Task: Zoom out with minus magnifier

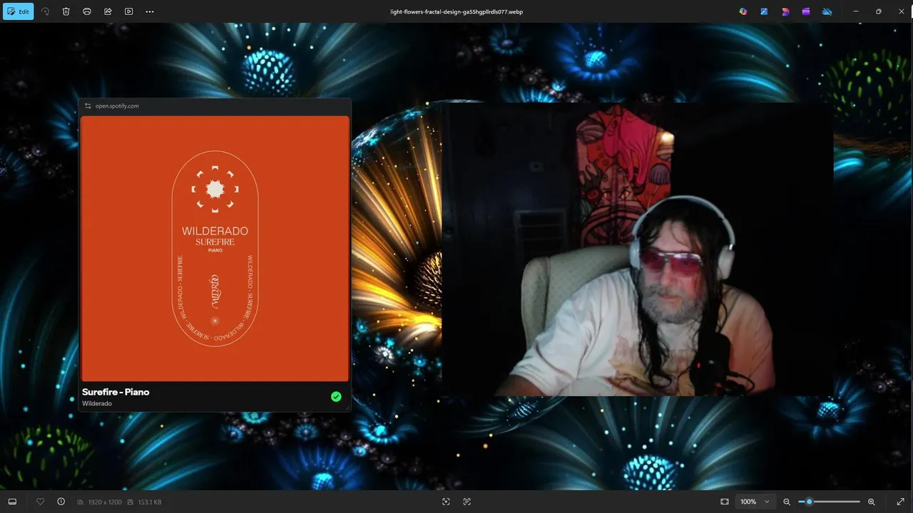Action: [787, 502]
